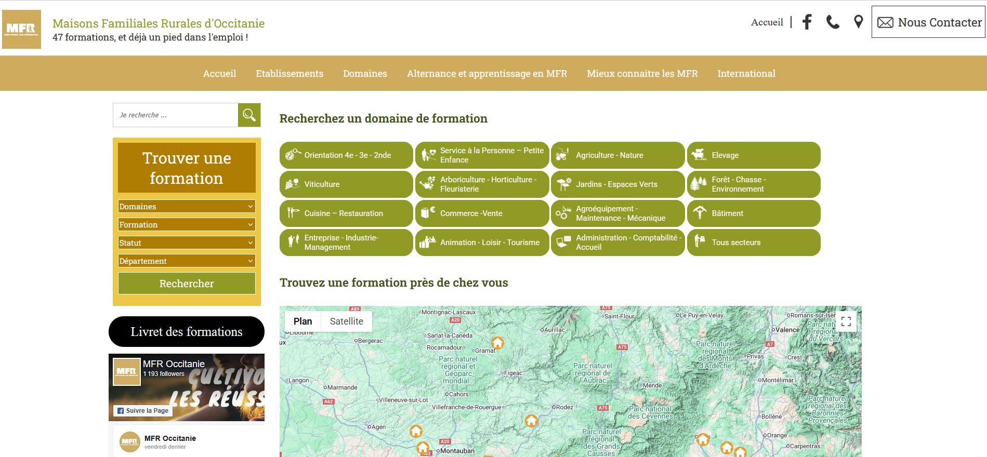The height and width of the screenshot is (457, 987).
Task: Click house marker near Gramat on map
Action: 497,343
